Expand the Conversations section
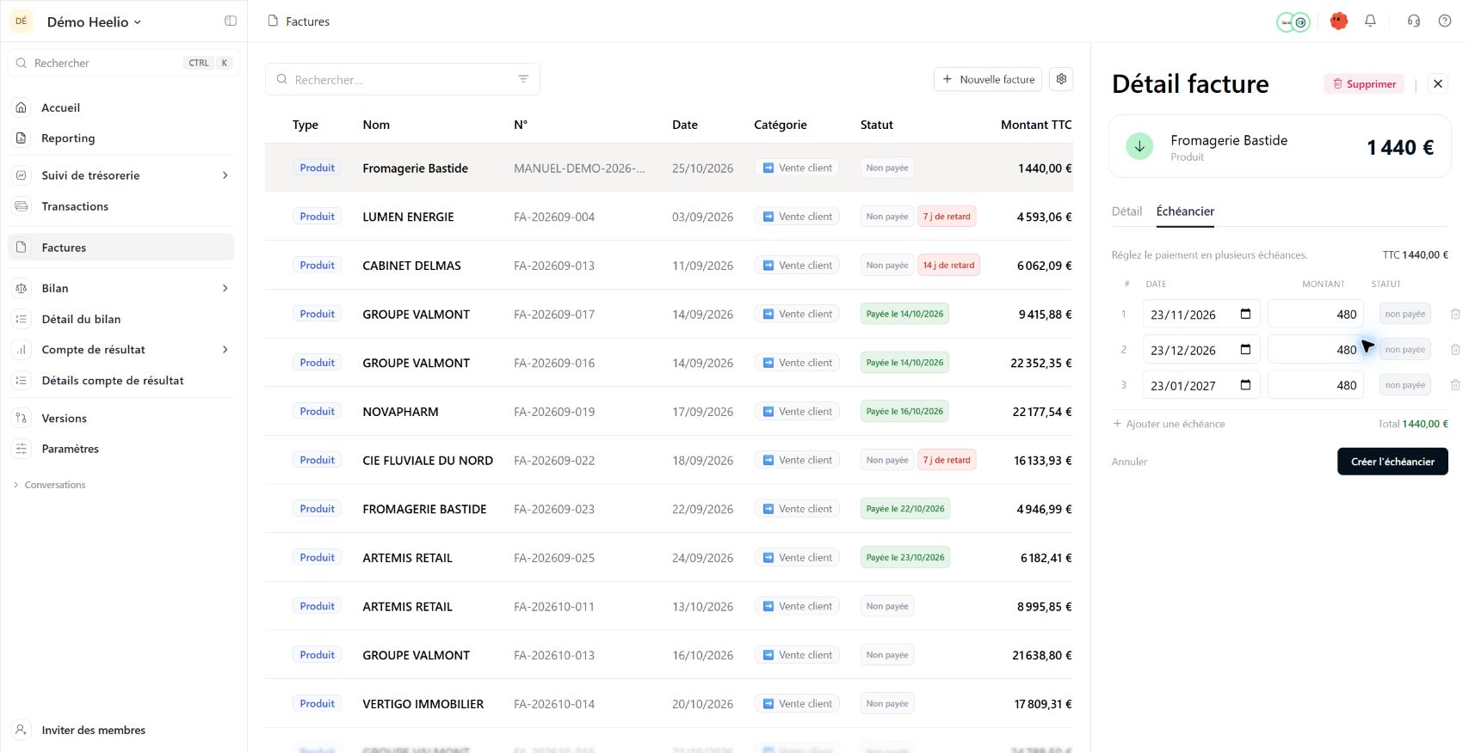 [49, 485]
